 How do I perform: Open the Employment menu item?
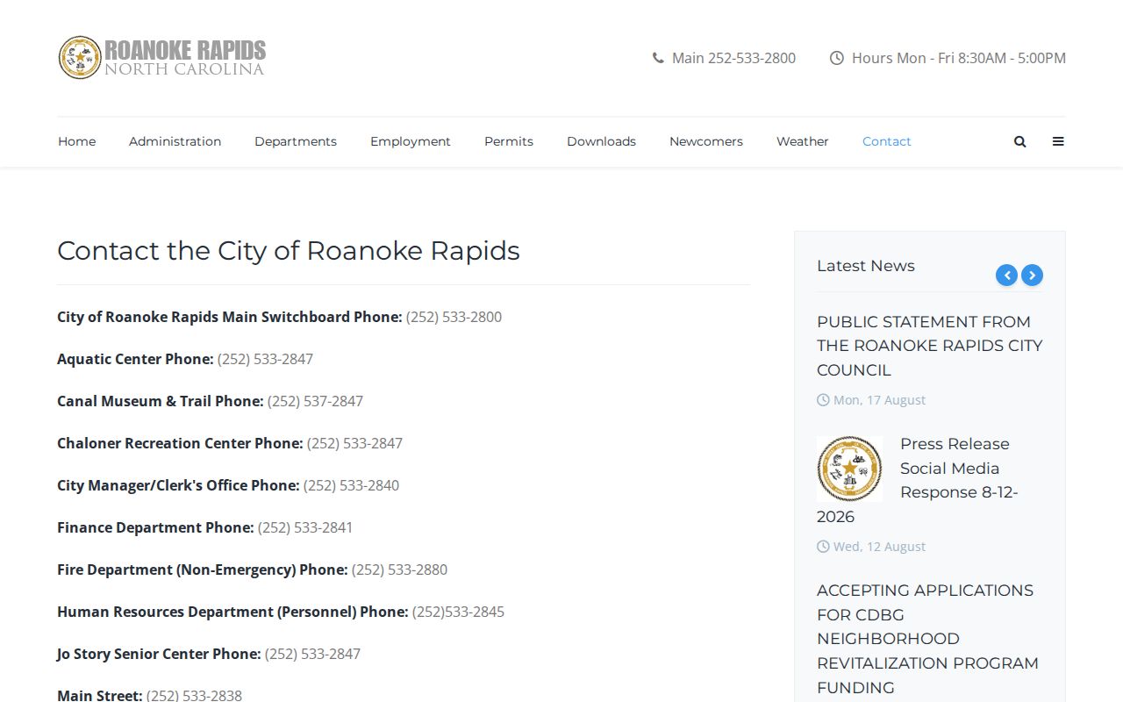click(411, 141)
